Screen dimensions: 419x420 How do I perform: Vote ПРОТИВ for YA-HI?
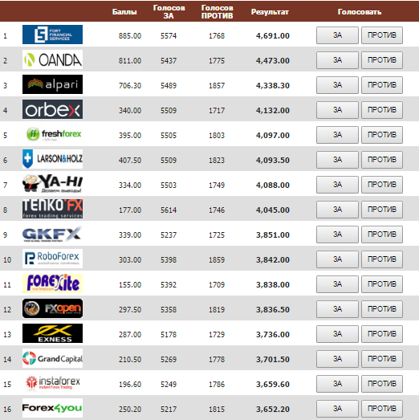point(382,185)
